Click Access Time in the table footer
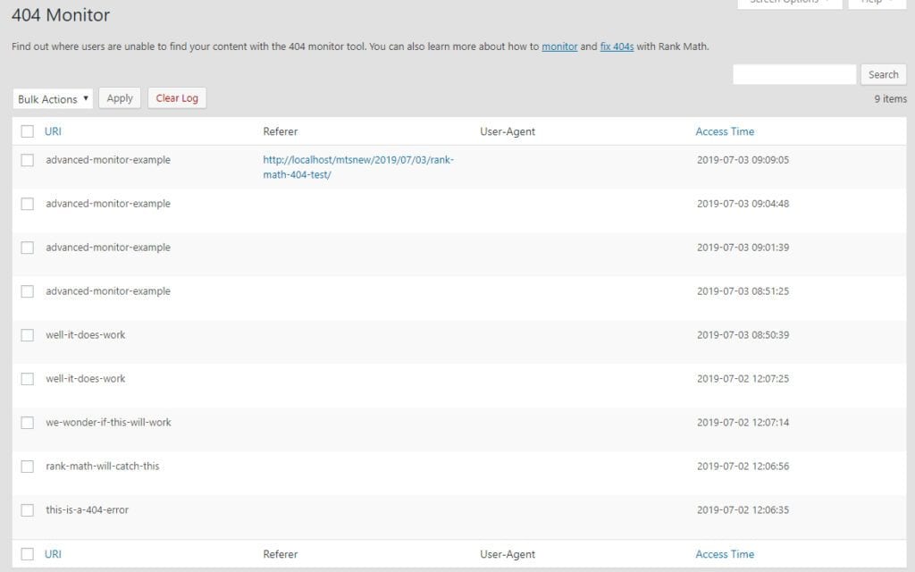This screenshot has width=915, height=572. 725,554
